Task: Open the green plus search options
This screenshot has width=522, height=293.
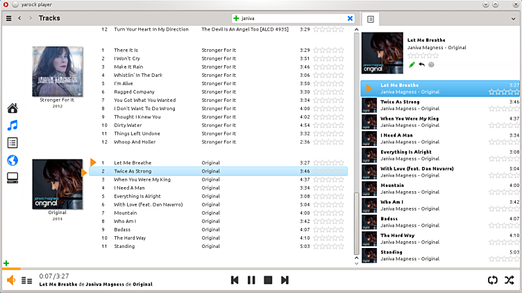Action: pos(237,18)
